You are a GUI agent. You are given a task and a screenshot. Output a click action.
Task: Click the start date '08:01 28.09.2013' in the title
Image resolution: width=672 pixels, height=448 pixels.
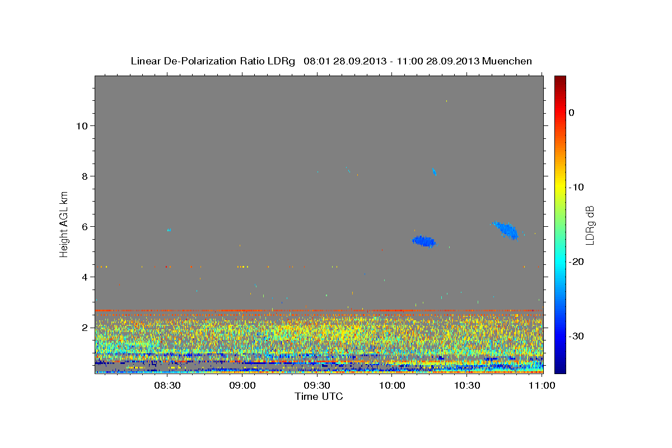pyautogui.click(x=344, y=61)
